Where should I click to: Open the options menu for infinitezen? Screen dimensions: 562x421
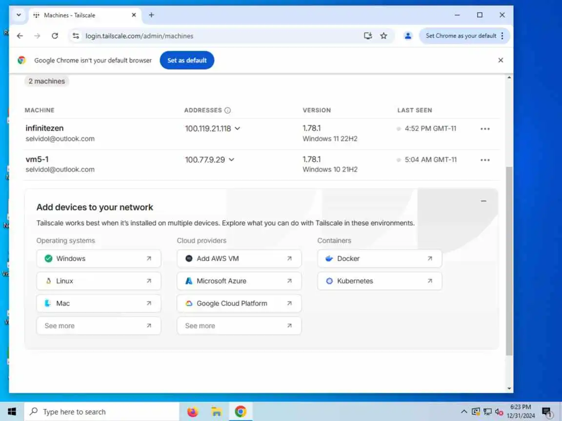coord(485,129)
